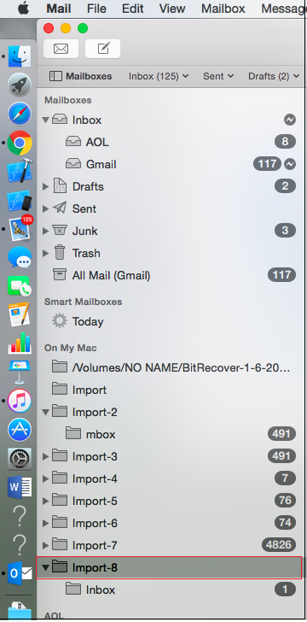Open the Apple menu

(23, 9)
